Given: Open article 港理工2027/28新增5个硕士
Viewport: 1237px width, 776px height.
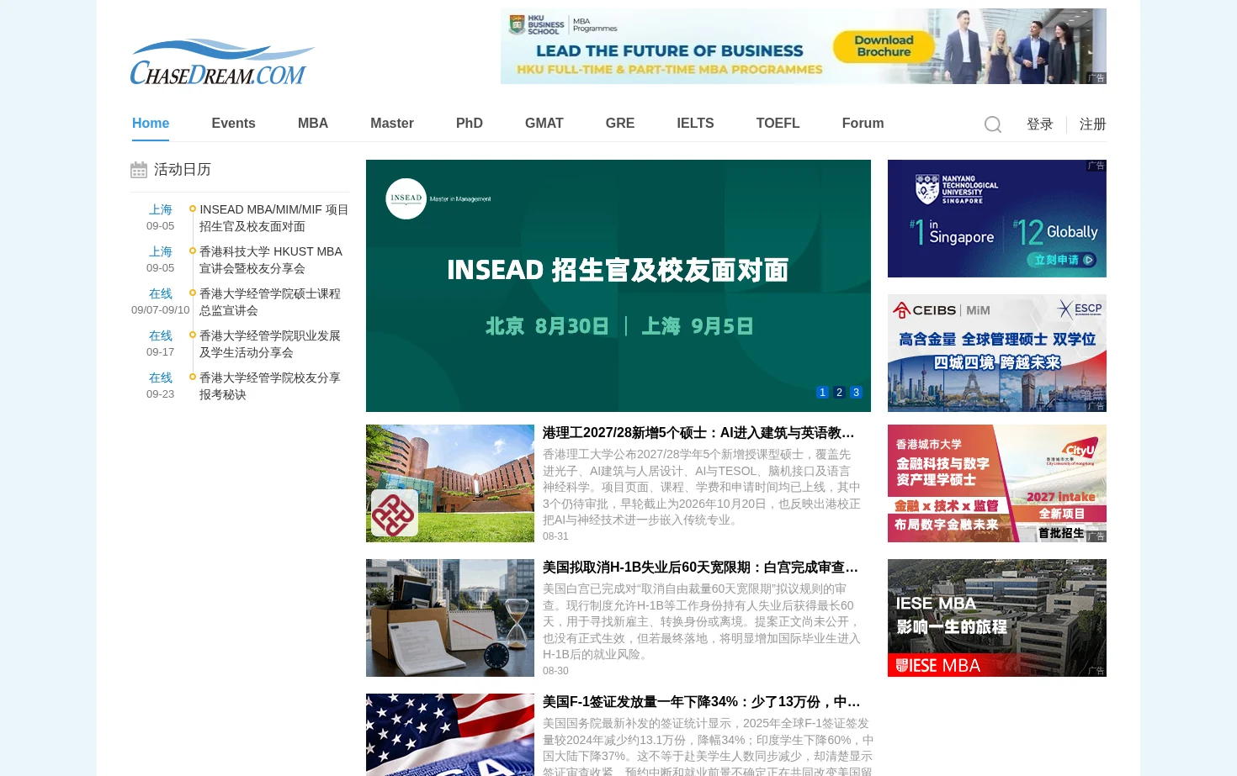Looking at the screenshot, I should (x=698, y=433).
